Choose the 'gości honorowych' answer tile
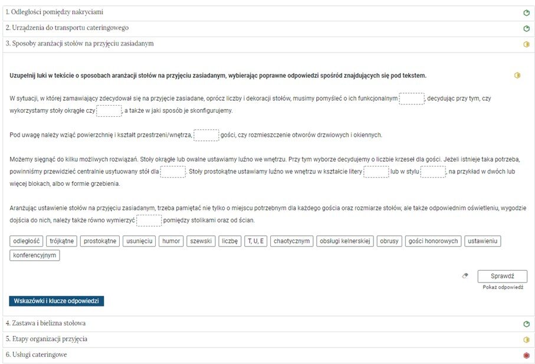This screenshot has height=364, width=535. [433, 241]
